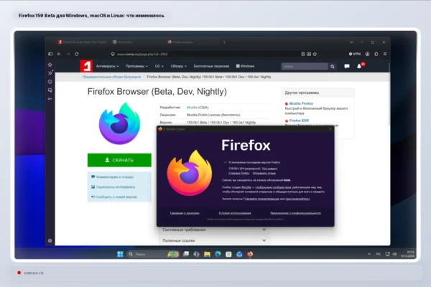The height and width of the screenshot is (287, 431).
Task: Click the green СКАЧАТЬ download button
Action: (x=119, y=160)
